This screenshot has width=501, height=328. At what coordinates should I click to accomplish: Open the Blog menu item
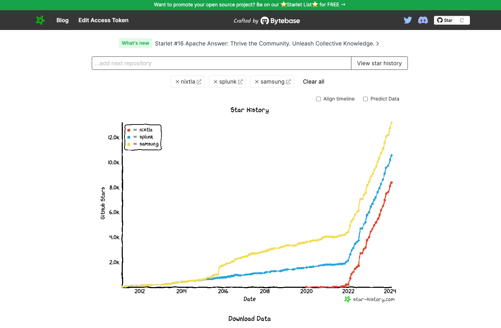click(x=62, y=20)
